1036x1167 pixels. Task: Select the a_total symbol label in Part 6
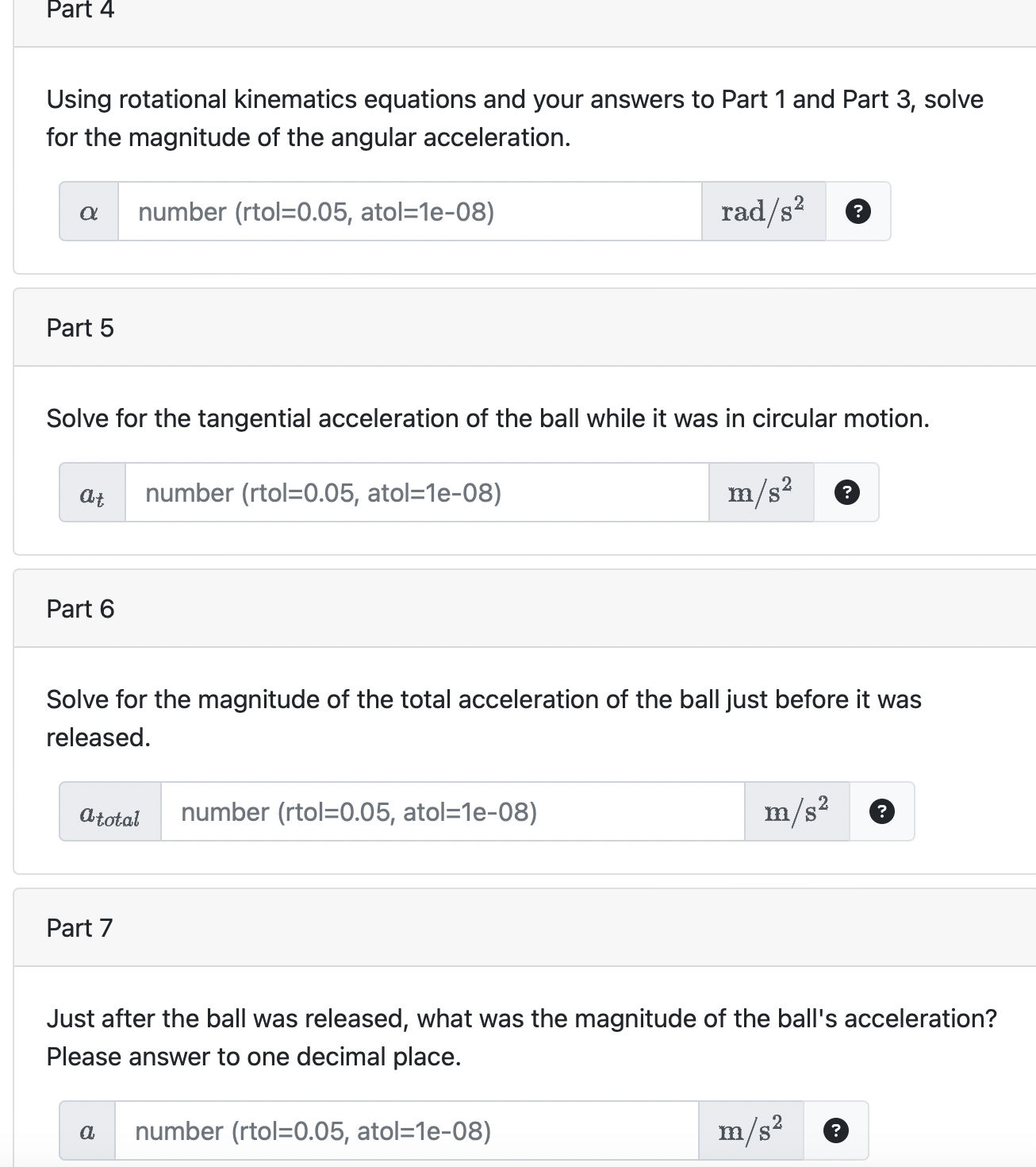click(109, 812)
